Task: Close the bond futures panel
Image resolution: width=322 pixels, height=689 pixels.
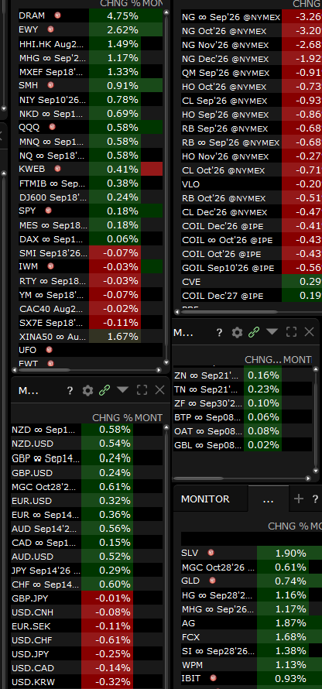Action: [x=310, y=332]
